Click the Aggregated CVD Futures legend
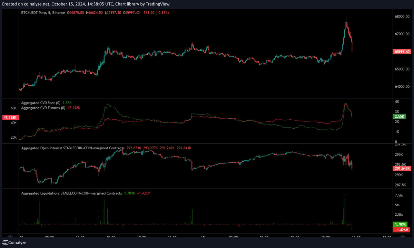 coord(42,108)
